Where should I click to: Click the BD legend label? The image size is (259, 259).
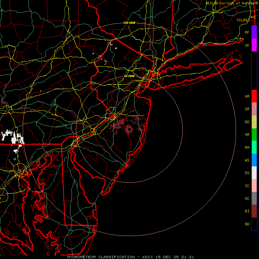coord(247,122)
